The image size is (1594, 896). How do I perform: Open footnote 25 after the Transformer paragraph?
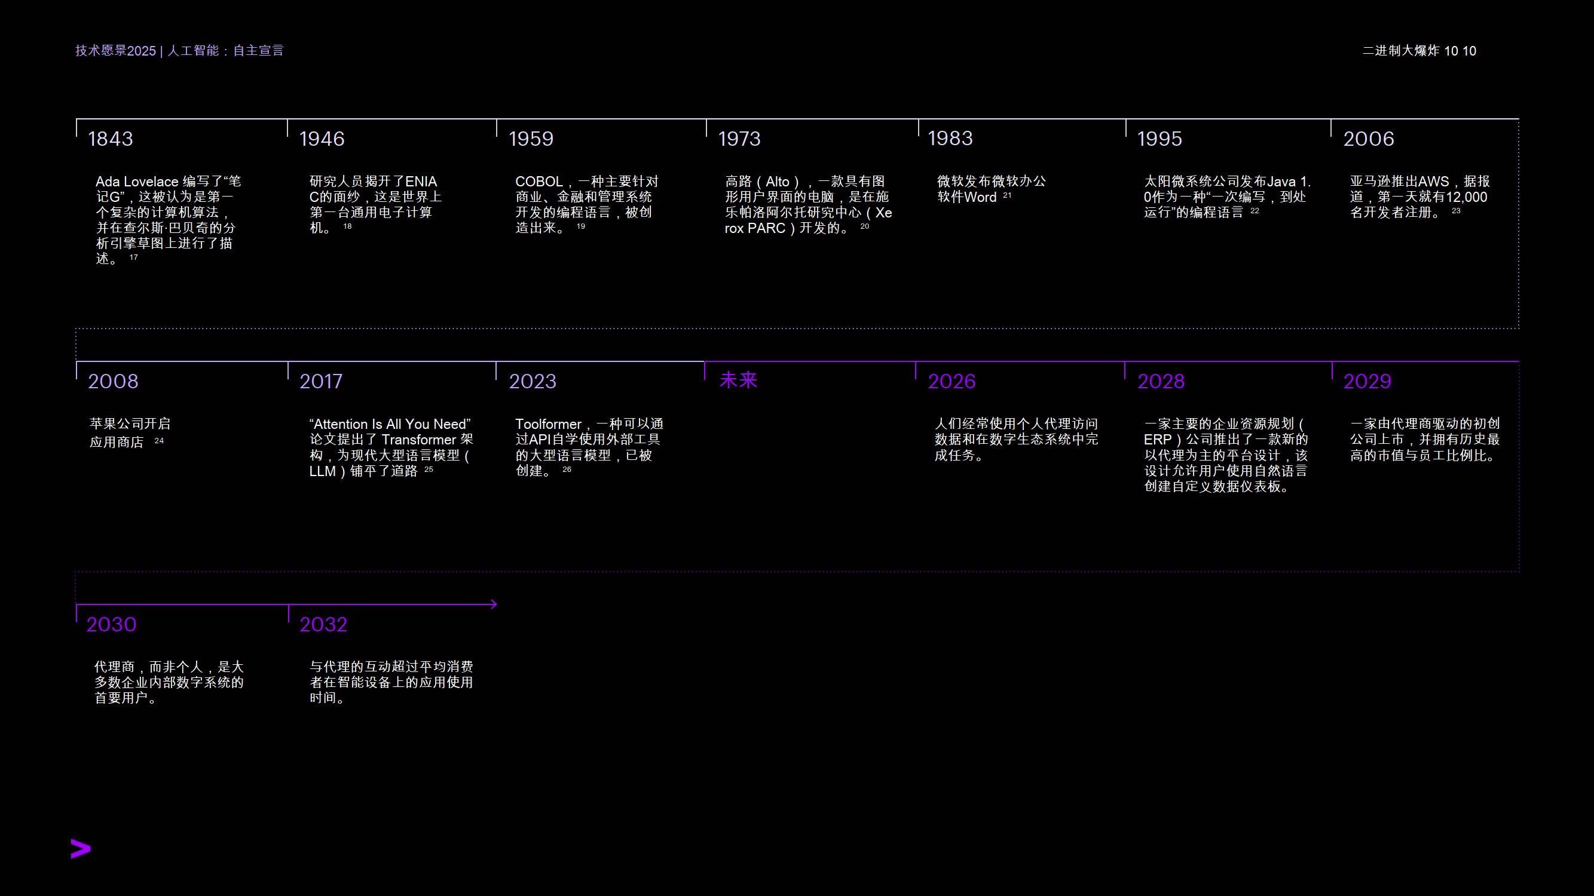[x=428, y=470]
